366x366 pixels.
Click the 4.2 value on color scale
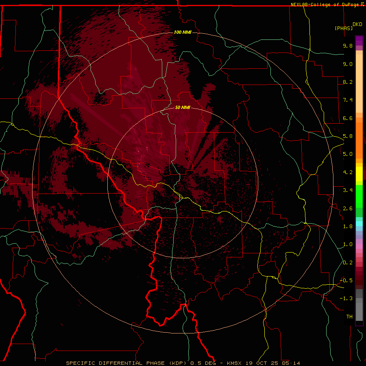pyautogui.click(x=348, y=172)
